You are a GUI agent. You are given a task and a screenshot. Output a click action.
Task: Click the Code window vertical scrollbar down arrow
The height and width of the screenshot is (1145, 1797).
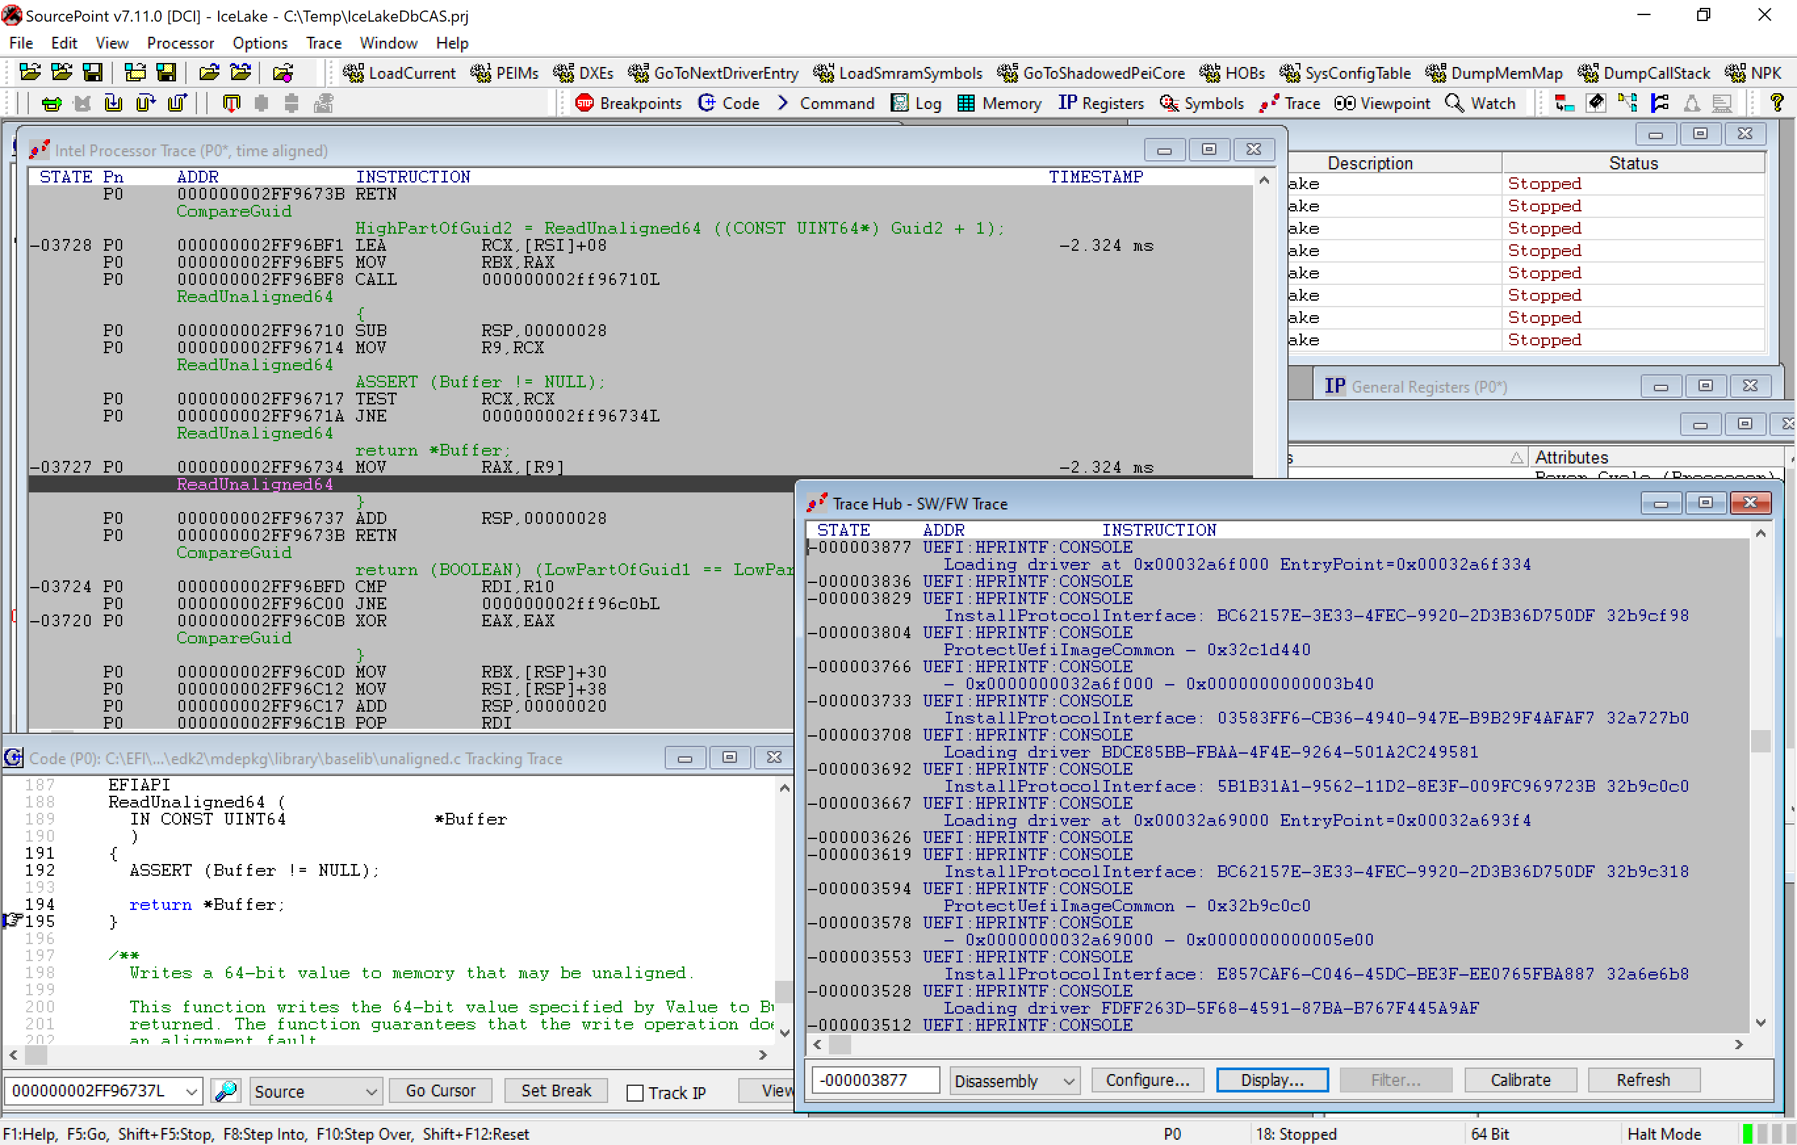click(x=784, y=1033)
